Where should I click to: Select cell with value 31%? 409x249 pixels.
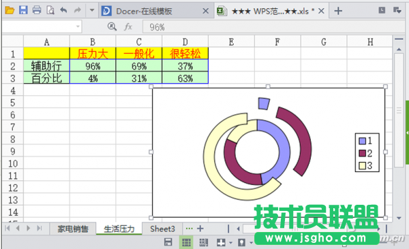pyautogui.click(x=139, y=78)
